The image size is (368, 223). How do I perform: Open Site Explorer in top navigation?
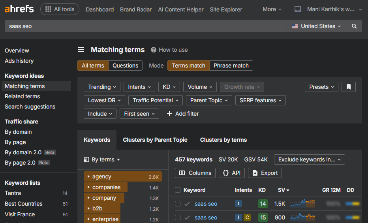point(226,9)
